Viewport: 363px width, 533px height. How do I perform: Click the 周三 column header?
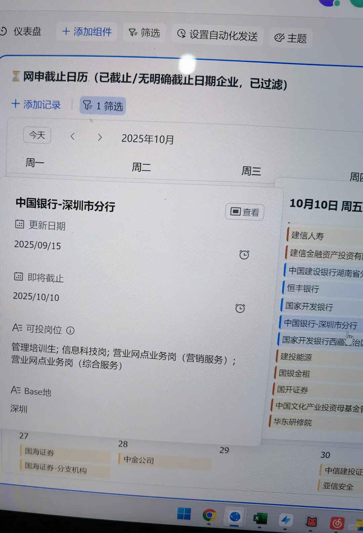[251, 171]
